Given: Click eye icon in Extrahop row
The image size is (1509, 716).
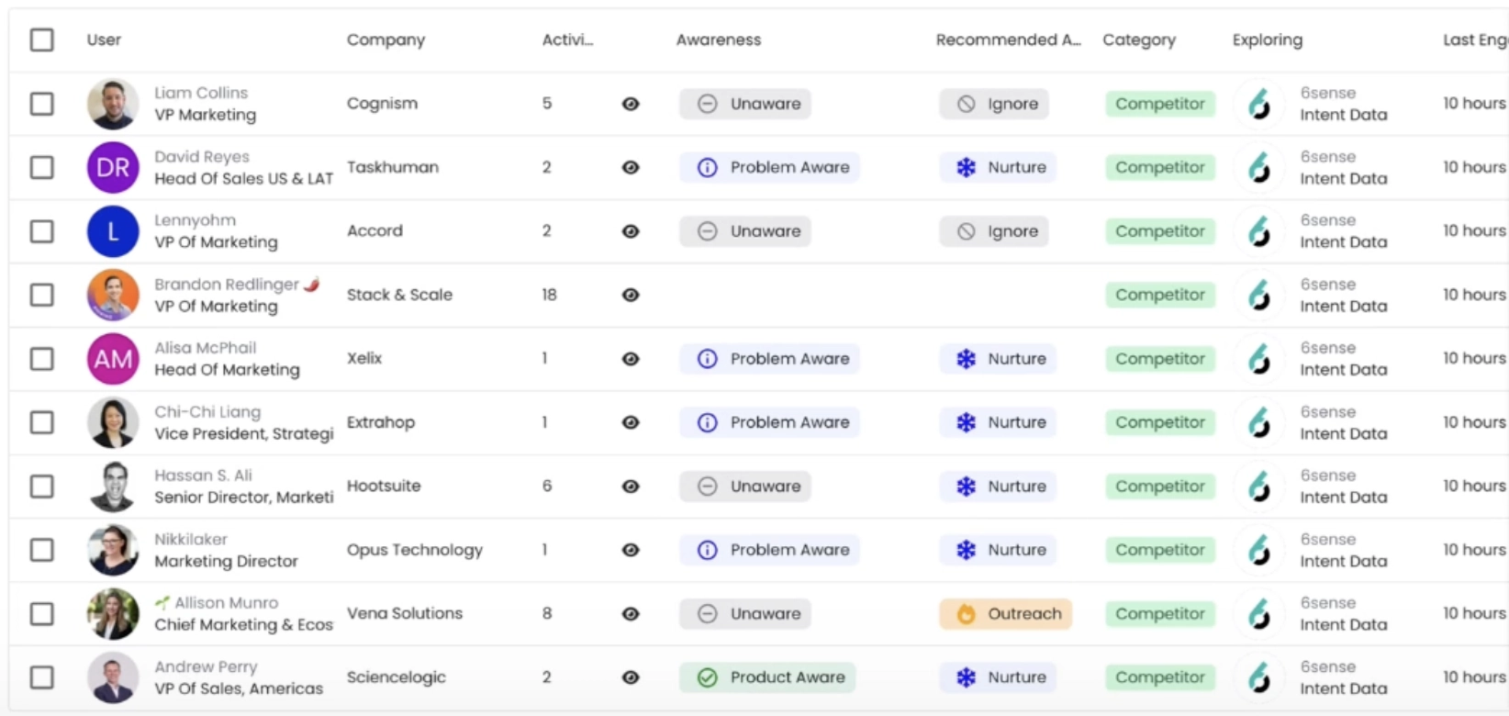Looking at the screenshot, I should click(631, 422).
